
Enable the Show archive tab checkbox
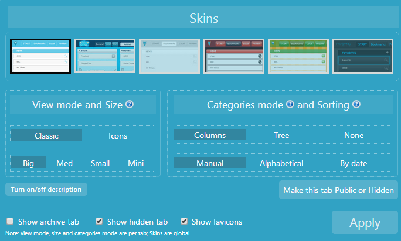click(x=10, y=222)
